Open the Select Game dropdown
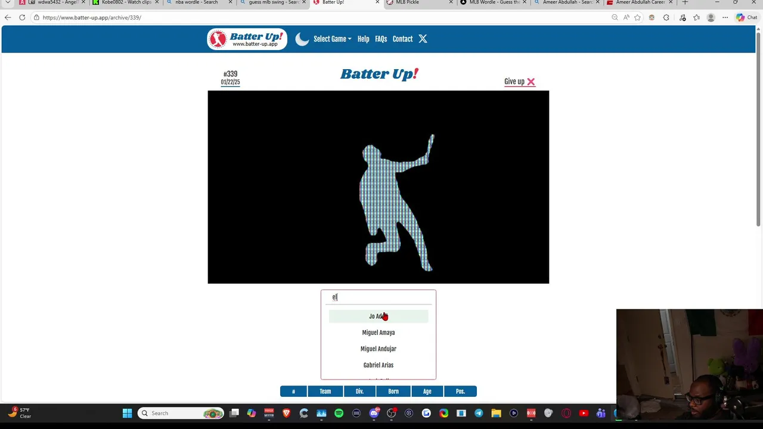The image size is (763, 429). tap(332, 39)
